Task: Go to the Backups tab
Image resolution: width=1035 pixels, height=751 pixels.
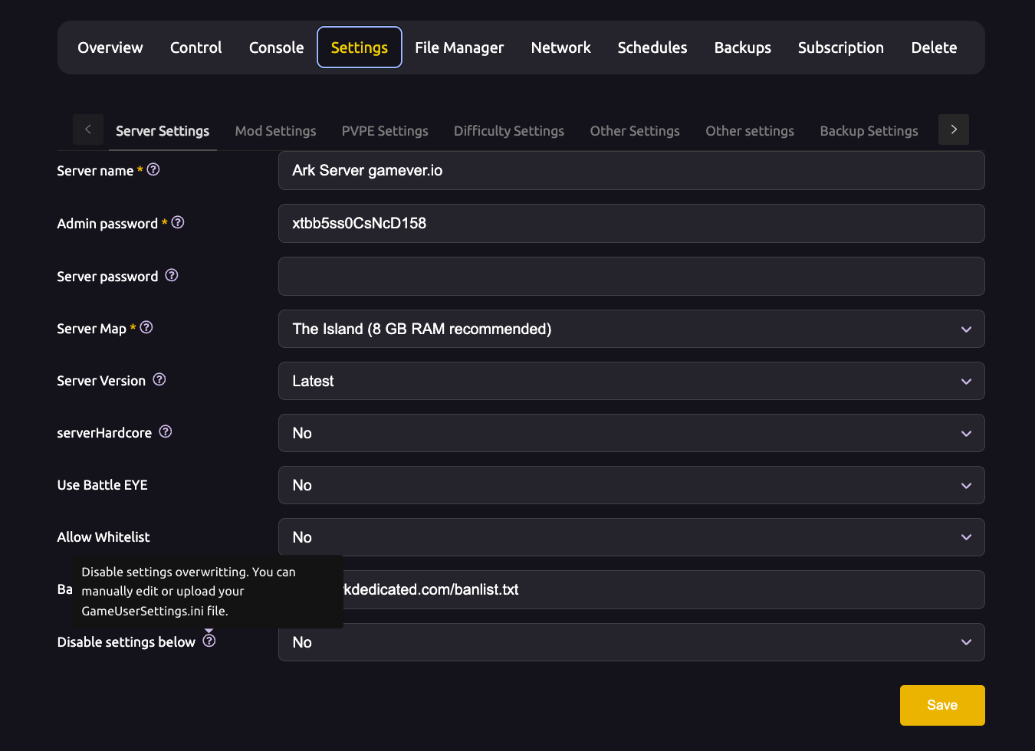Action: [x=743, y=48]
